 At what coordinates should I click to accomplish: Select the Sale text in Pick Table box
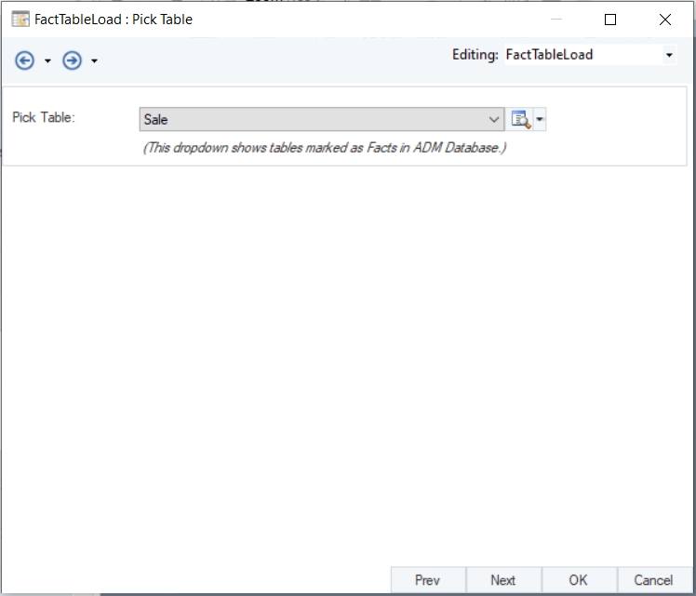click(156, 119)
